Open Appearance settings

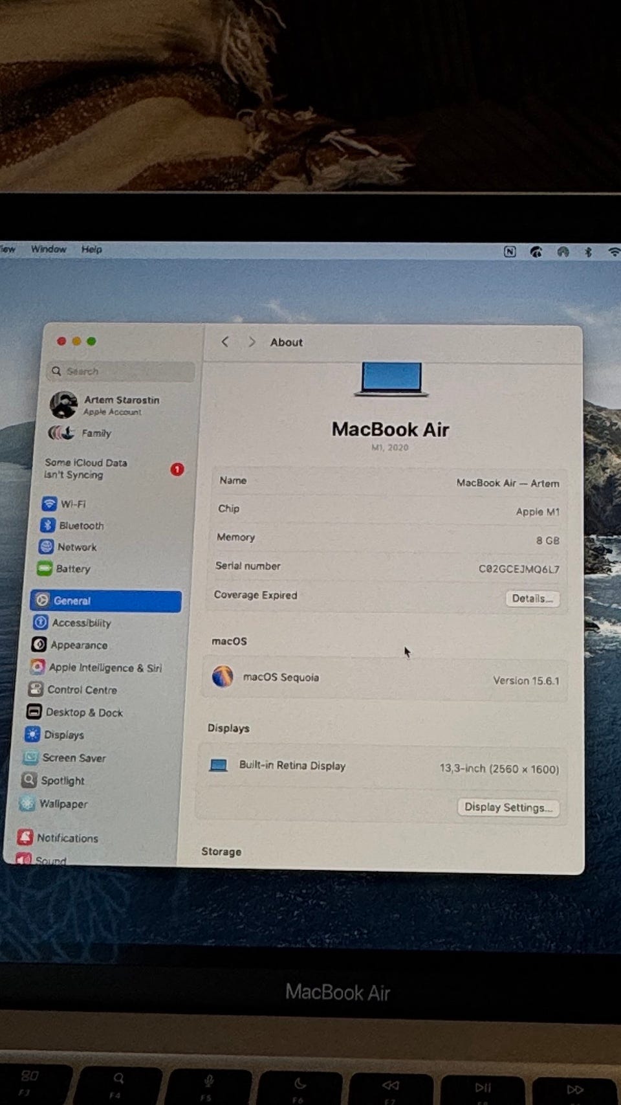(69, 645)
